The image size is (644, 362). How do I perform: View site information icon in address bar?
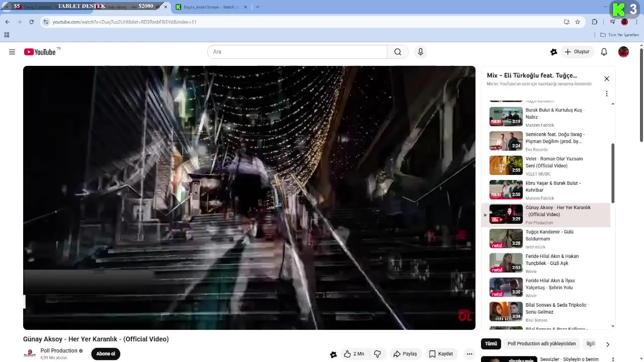point(46,22)
